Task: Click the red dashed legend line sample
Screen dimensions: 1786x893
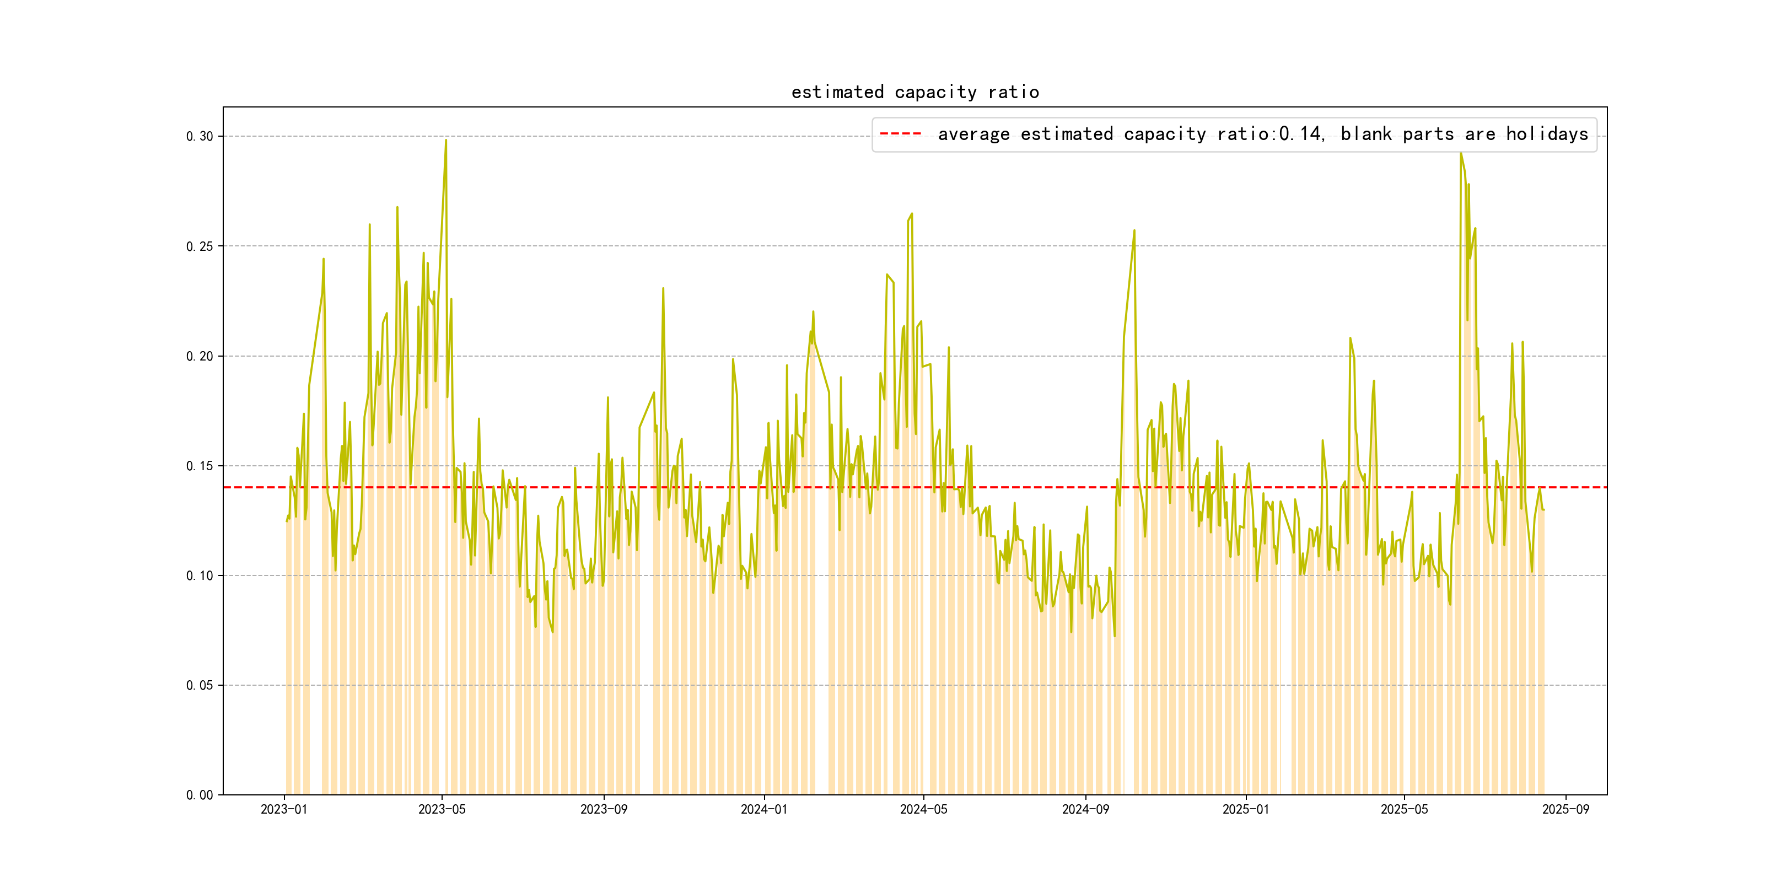Action: click(x=900, y=134)
